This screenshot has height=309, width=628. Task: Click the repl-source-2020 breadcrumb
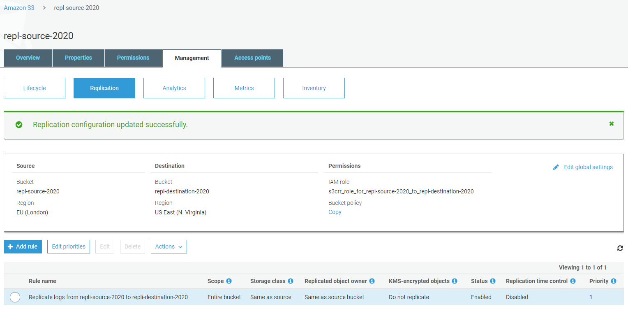point(76,8)
